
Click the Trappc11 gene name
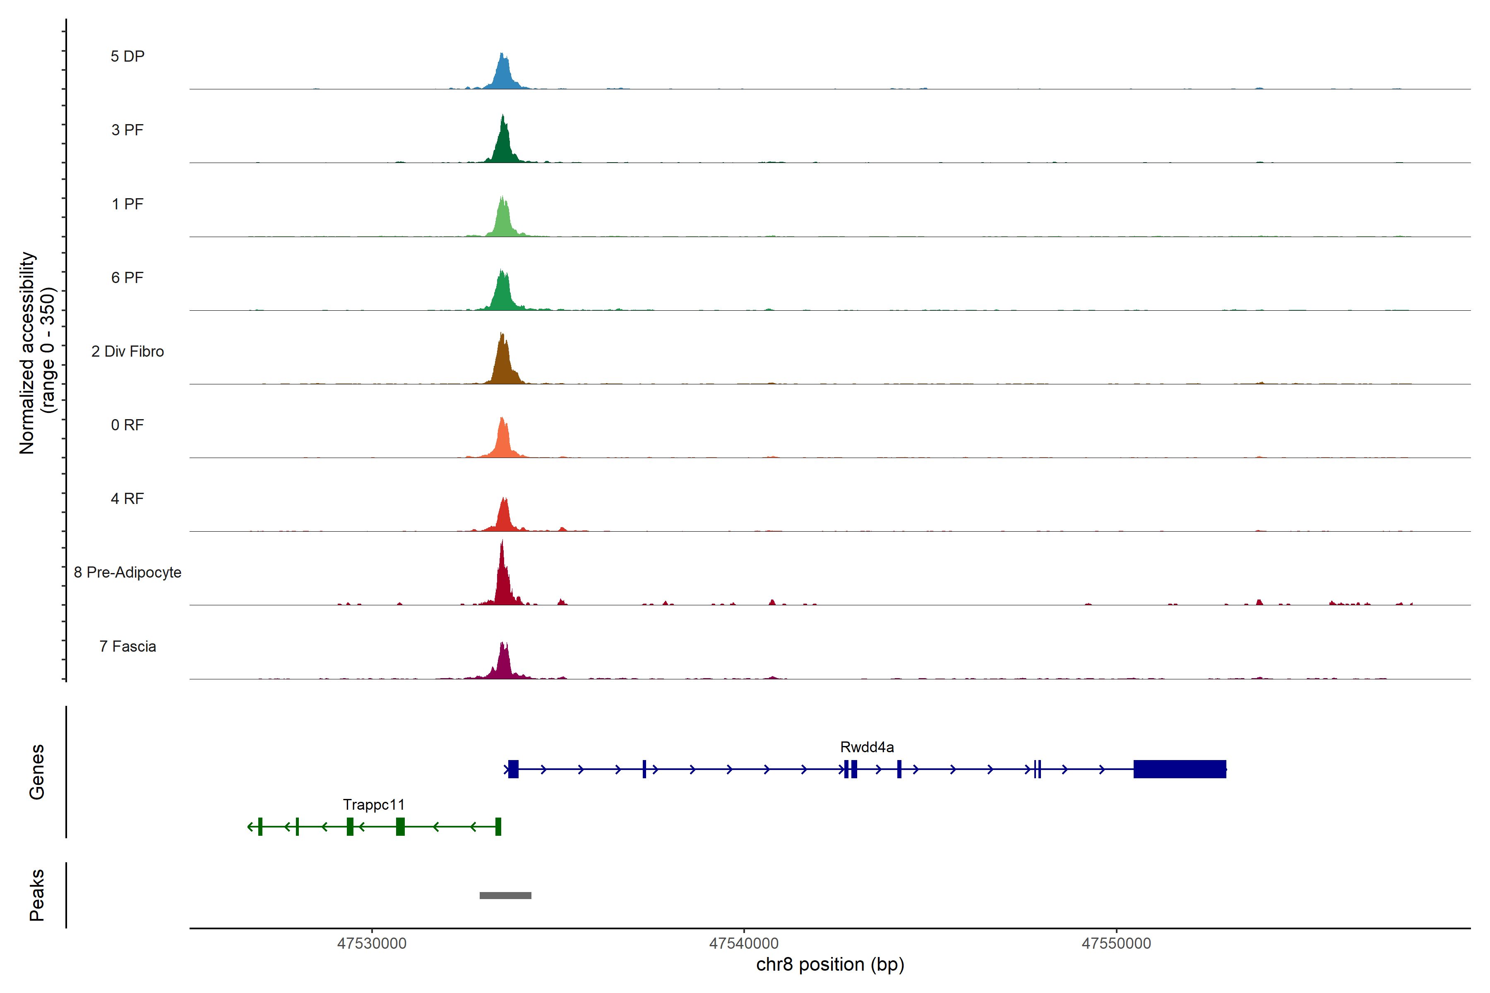[373, 804]
